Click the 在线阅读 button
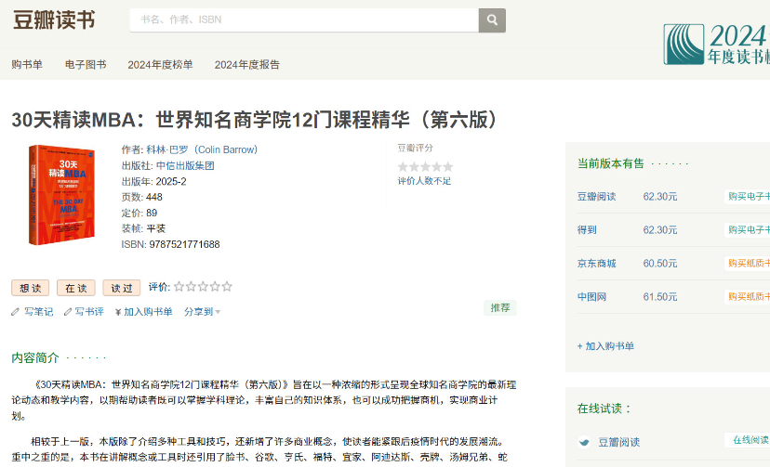The width and height of the screenshot is (770, 467). coord(748,440)
